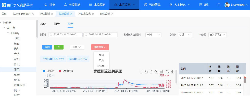250x96 pixels.
Task: Switch to the 雨情监测 page tab
Action: click(x=105, y=14)
